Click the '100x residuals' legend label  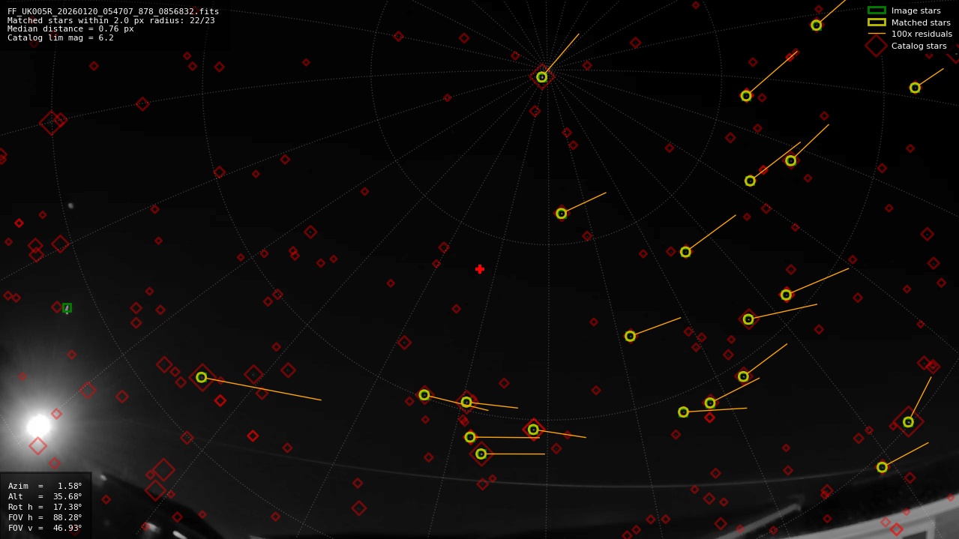pyautogui.click(x=922, y=34)
